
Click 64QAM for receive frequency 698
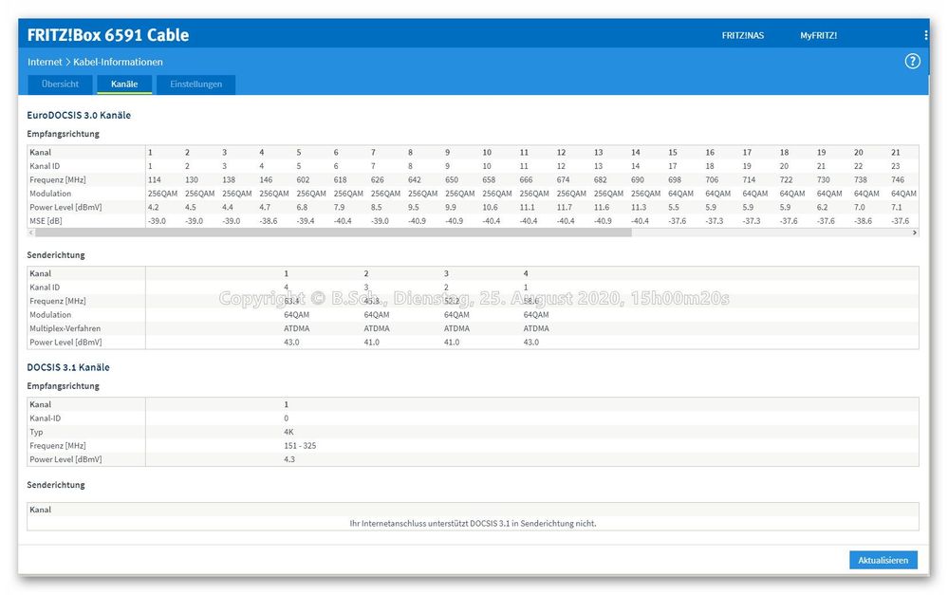[680, 194]
